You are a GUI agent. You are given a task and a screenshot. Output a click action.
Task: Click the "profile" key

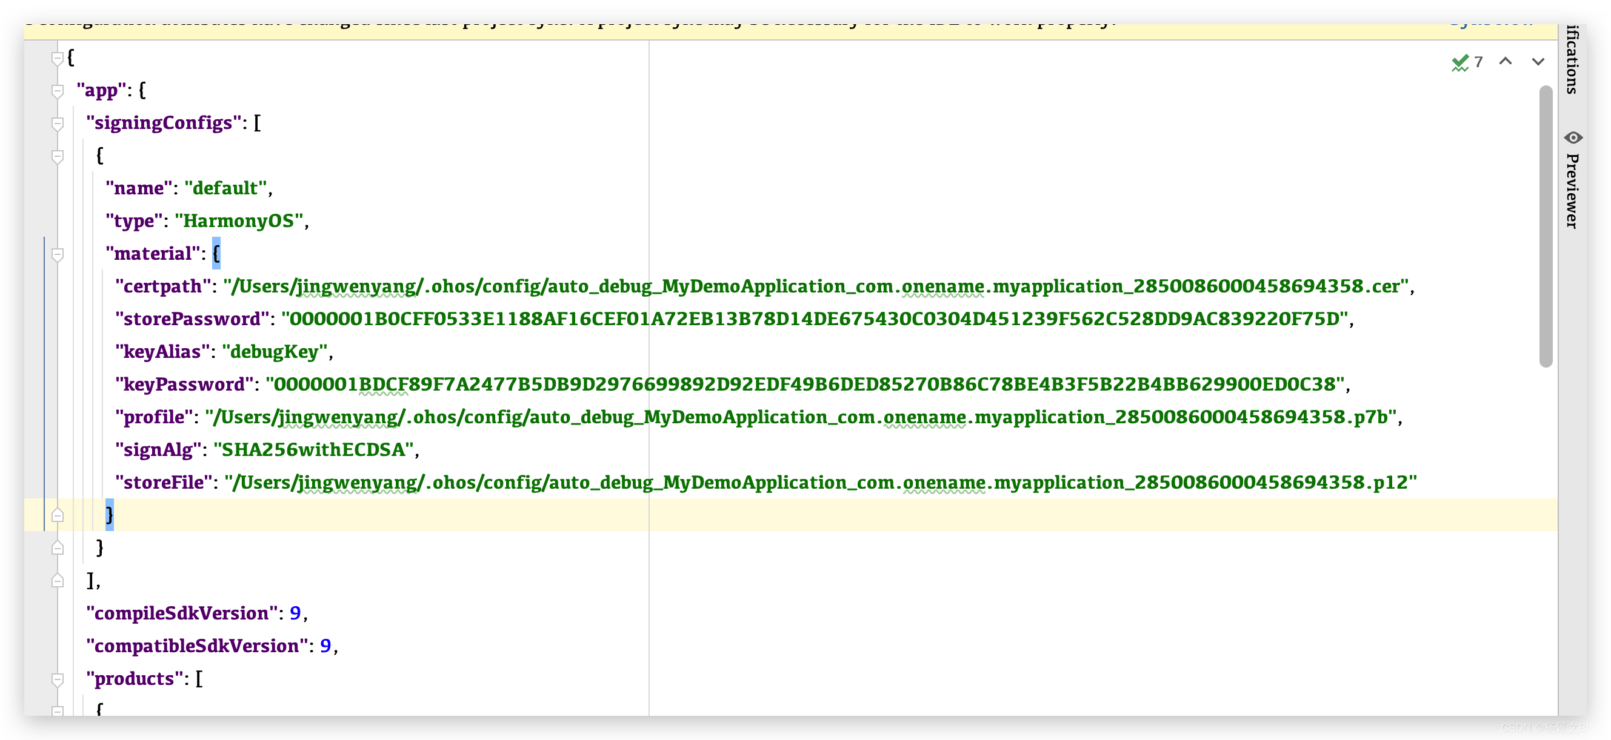(x=155, y=417)
